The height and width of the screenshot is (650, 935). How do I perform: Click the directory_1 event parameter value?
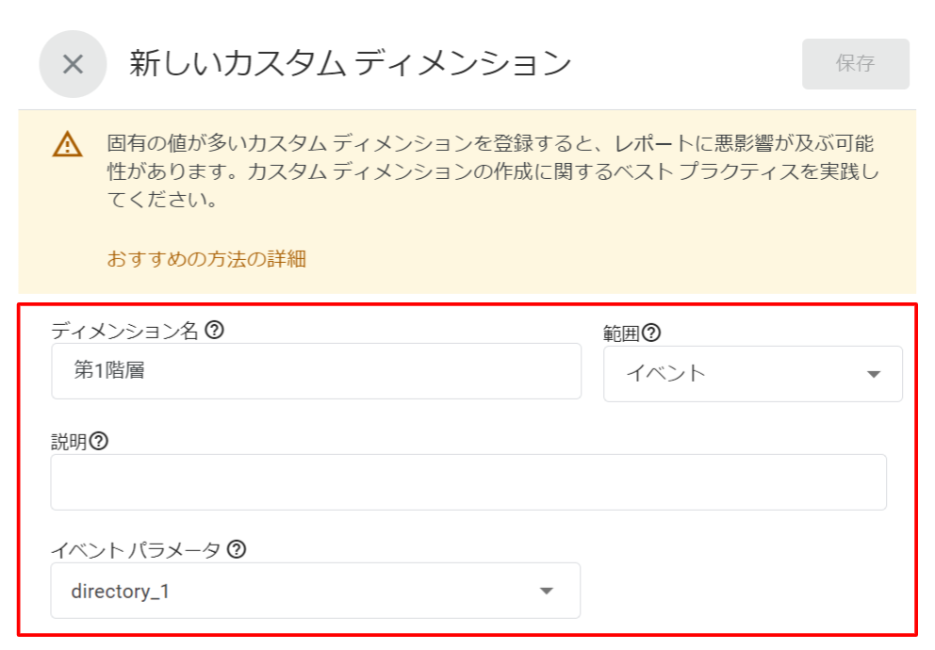point(121,591)
